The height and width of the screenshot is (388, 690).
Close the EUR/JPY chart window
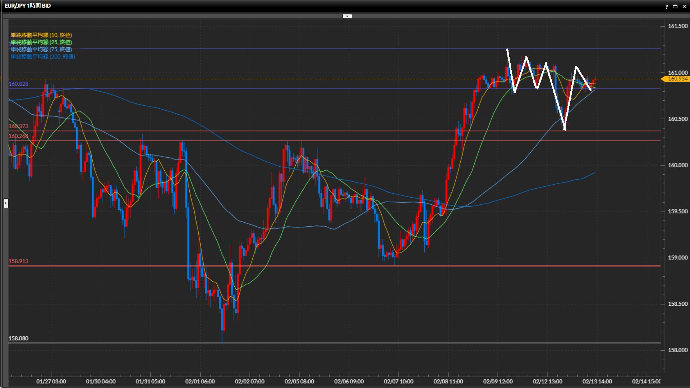click(685, 6)
